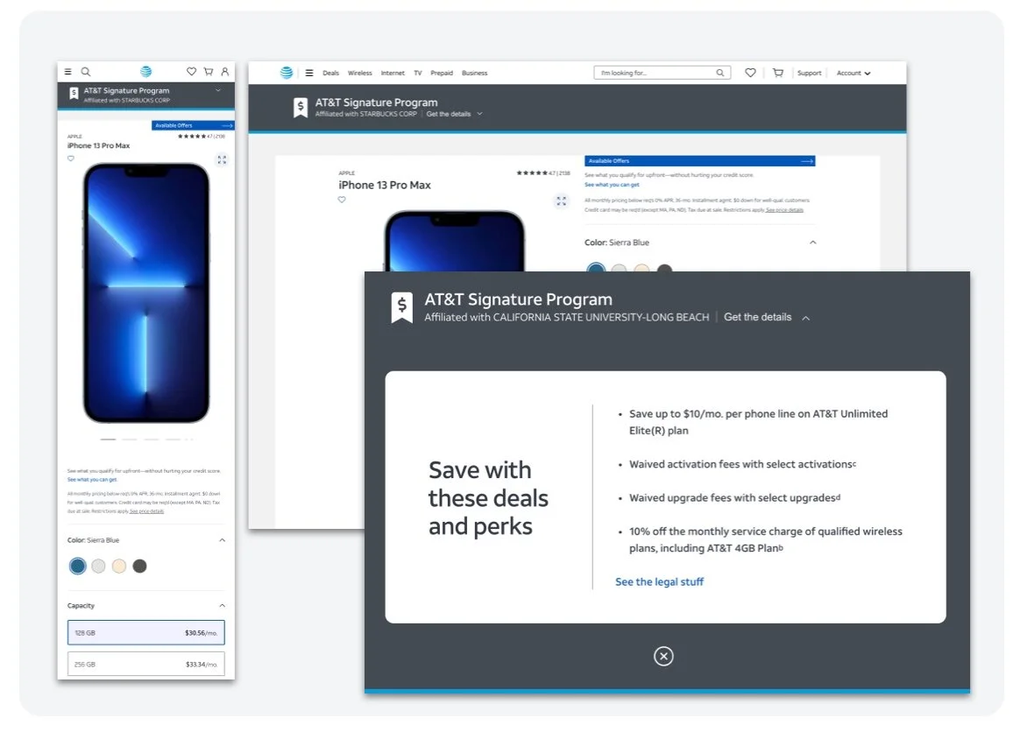The width and height of the screenshot is (1020, 732).
Task: Click dollar bookmark icon in enlarged Signature panel
Action: tap(401, 307)
